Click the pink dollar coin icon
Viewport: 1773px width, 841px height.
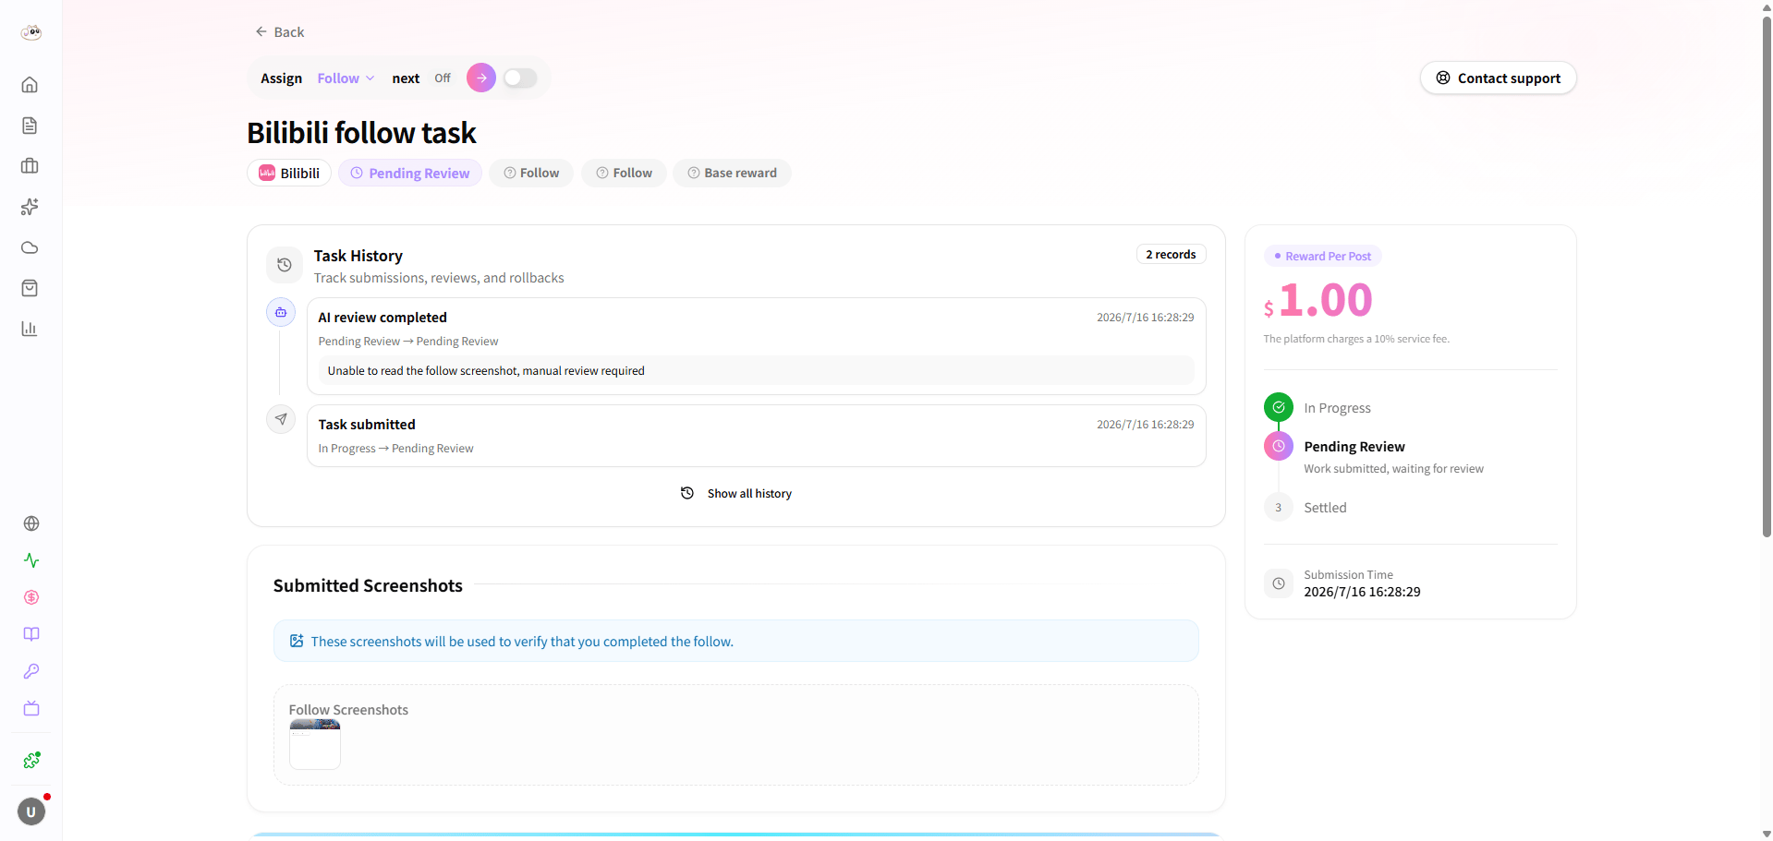coord(31,597)
